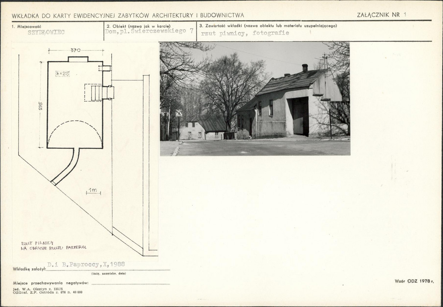Click the 'Wzór ODZ 1978 r.' text
Screen dimensions: 443x307
[x=414, y=281]
